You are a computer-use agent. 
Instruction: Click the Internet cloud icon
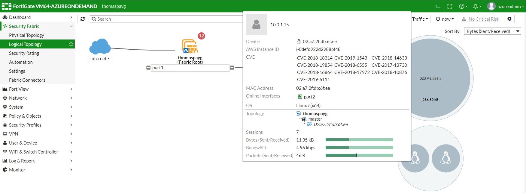(x=100, y=46)
